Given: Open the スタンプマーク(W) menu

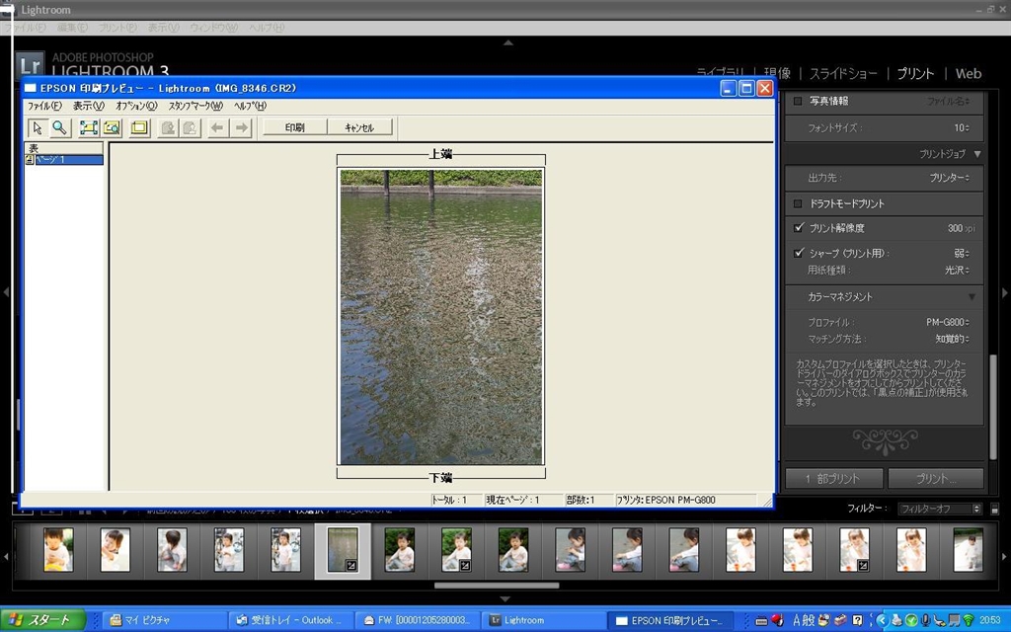Looking at the screenshot, I should [195, 106].
